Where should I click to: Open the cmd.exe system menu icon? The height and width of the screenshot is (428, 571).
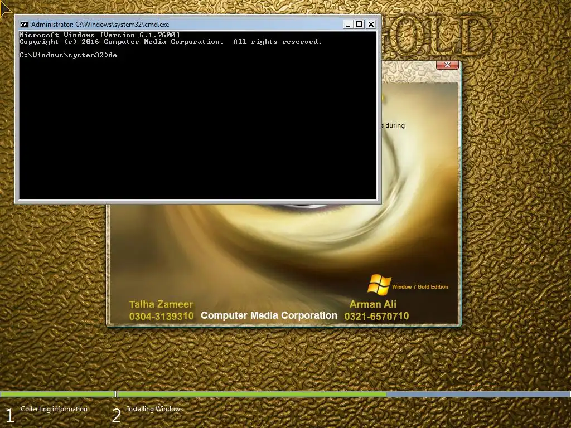25,25
